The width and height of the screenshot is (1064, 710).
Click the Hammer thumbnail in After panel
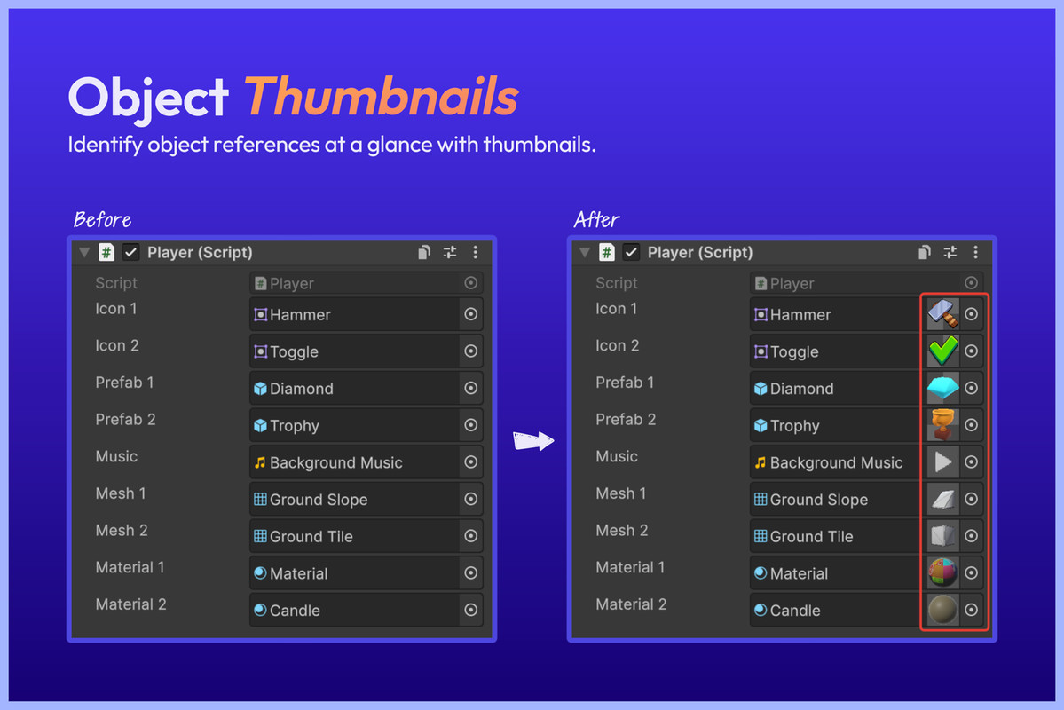942,314
